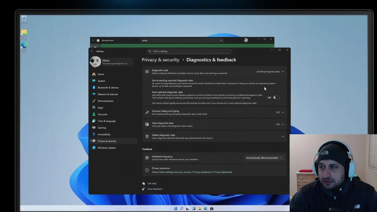Click "You're sending required diagnostic data" text

pyautogui.click(x=172, y=80)
